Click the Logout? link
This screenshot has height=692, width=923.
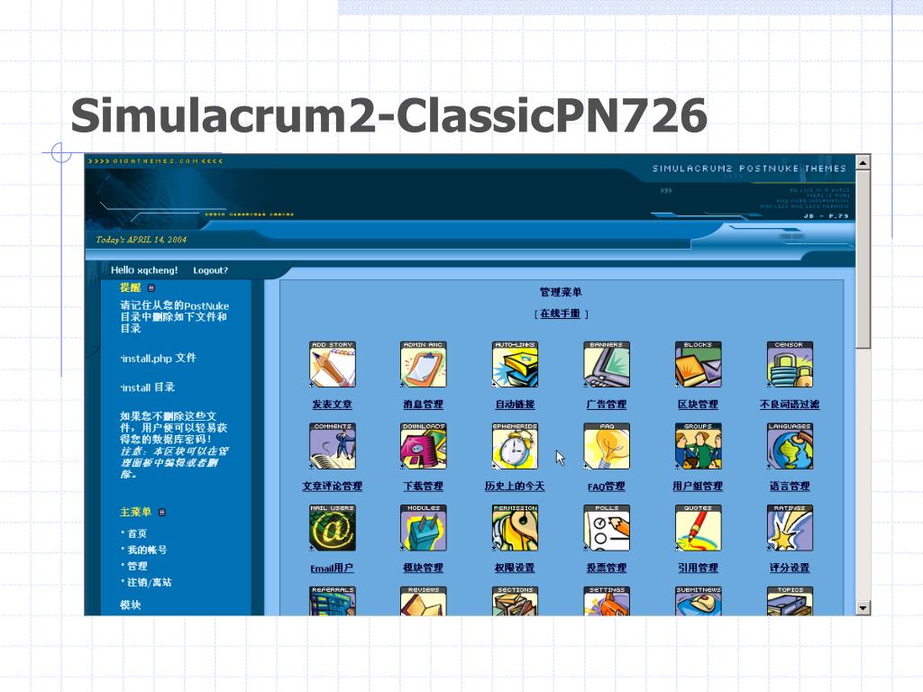(x=210, y=270)
